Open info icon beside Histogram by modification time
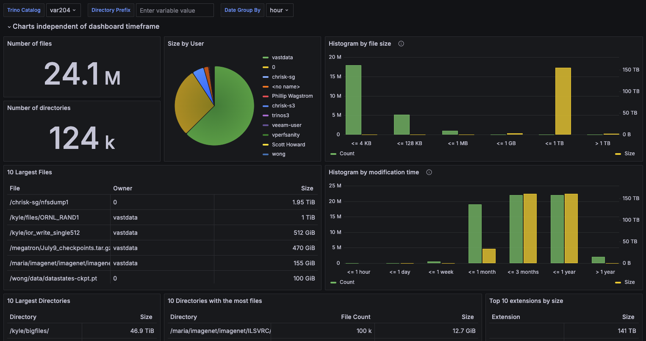The height and width of the screenshot is (341, 646). click(429, 172)
